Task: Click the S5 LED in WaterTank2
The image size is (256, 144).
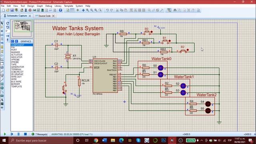Action: point(208,111)
